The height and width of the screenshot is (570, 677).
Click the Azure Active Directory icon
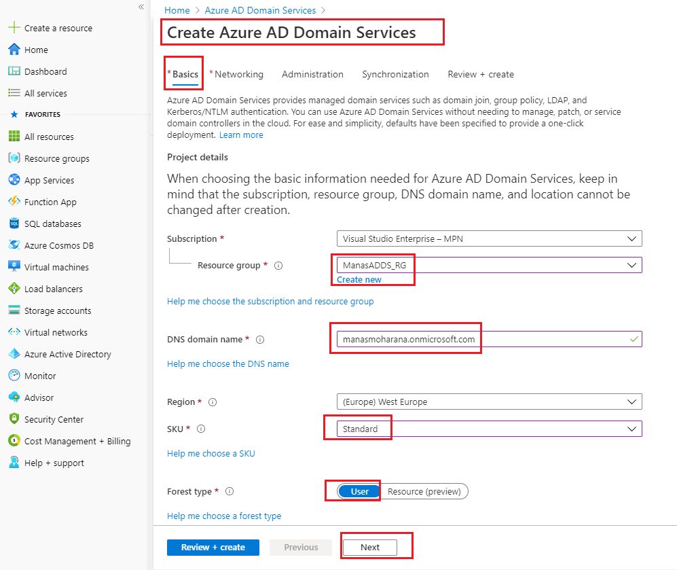pyautogui.click(x=14, y=354)
